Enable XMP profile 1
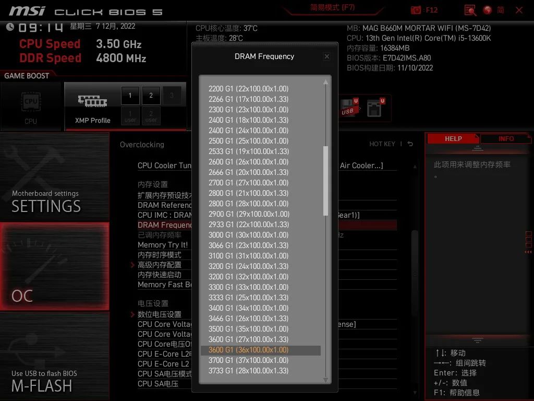 tap(130, 96)
